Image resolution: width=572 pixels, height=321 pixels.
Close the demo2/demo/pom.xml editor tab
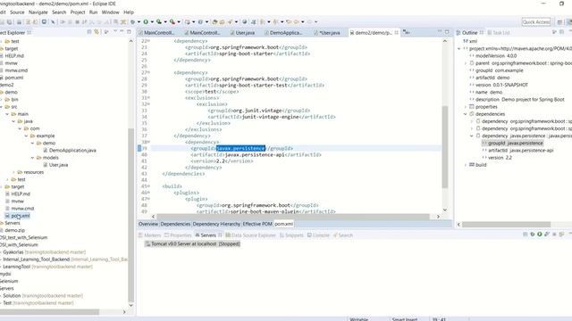click(x=397, y=32)
